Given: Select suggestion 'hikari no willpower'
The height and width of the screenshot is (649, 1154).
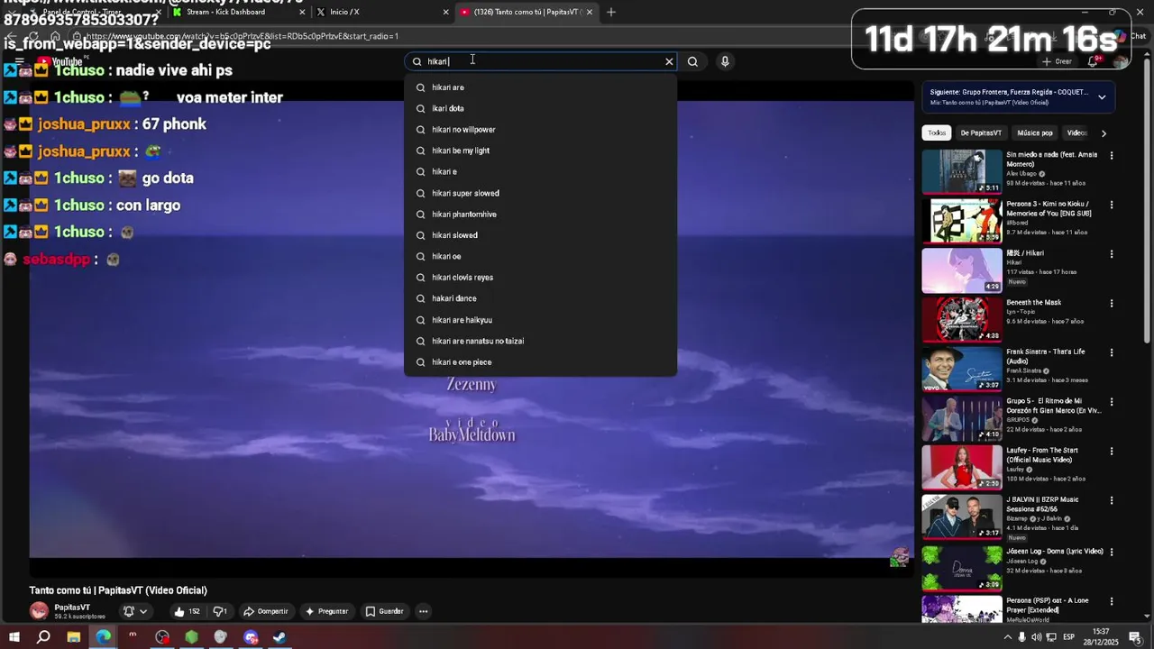Looking at the screenshot, I should [x=540, y=130].
